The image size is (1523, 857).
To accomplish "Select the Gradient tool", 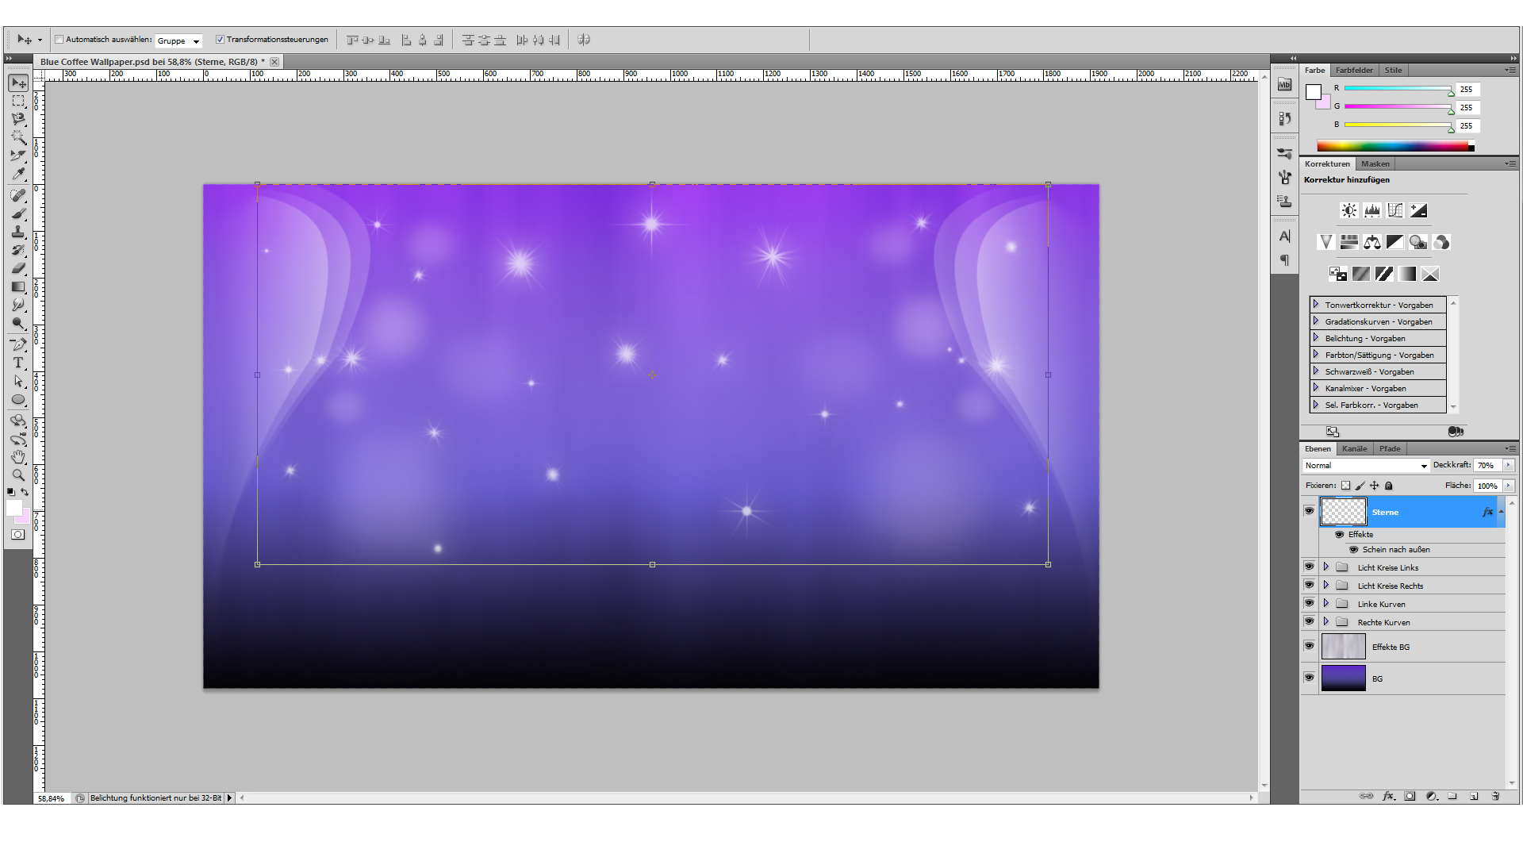I will [18, 286].
